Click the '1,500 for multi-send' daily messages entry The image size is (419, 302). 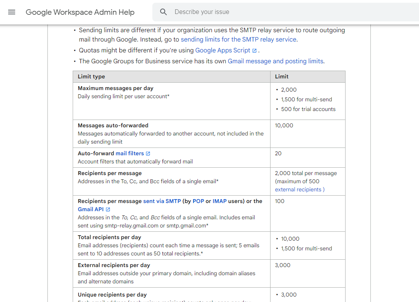[306, 99]
